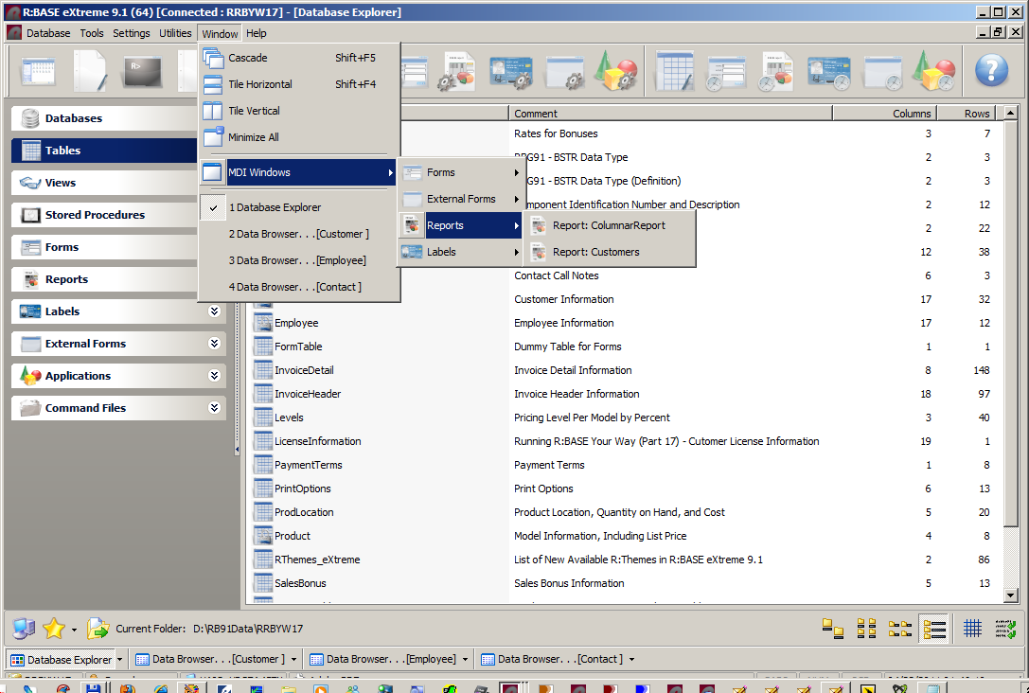1029x693 pixels.
Task: Open dropdown arrow beside Data Browser Customer tab
Action: coord(294,660)
